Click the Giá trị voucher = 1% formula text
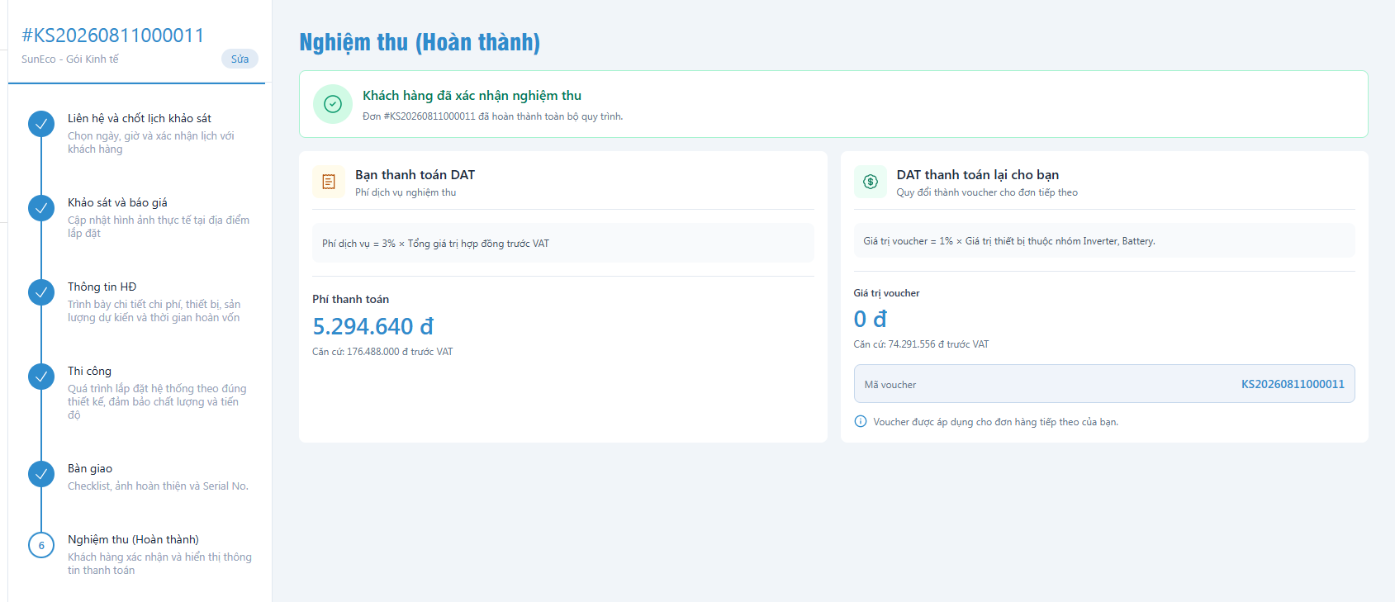Image resolution: width=1395 pixels, height=602 pixels. click(x=1009, y=241)
